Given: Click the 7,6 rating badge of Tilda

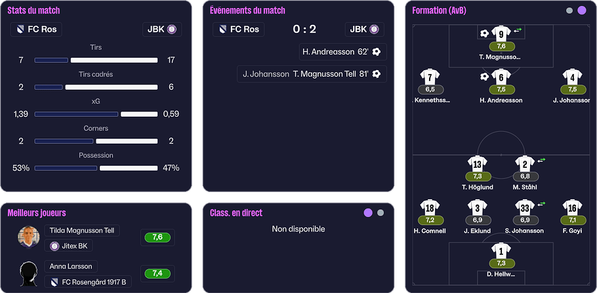Looking at the screenshot, I should point(157,237).
